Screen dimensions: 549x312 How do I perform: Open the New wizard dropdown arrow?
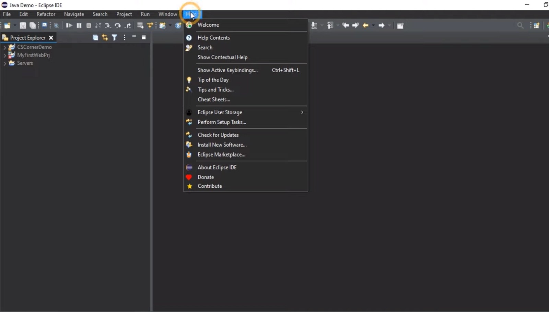[15, 25]
